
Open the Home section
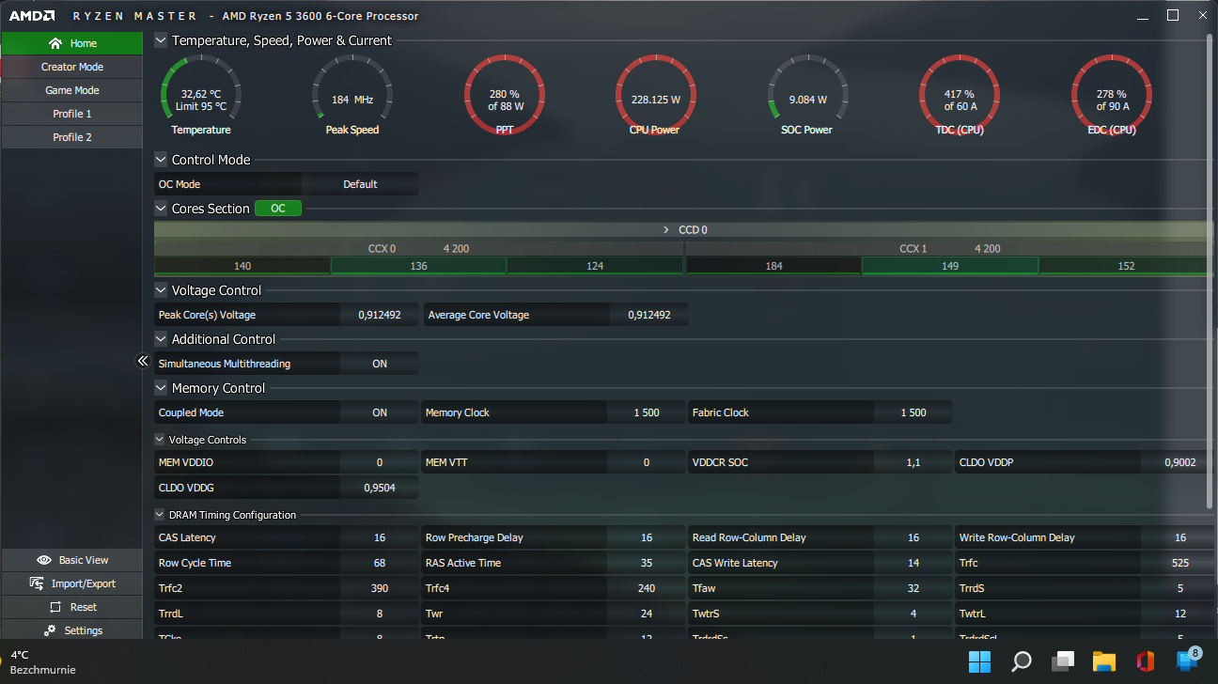[71, 43]
